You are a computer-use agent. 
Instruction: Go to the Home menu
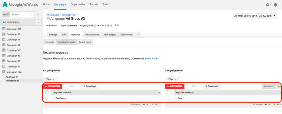tap(46, 4)
